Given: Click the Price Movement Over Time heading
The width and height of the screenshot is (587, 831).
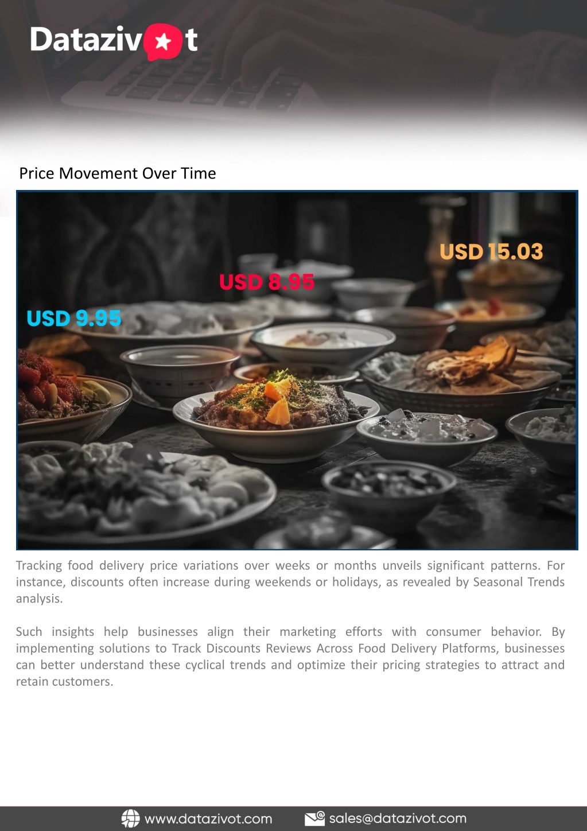Looking at the screenshot, I should 118,173.
